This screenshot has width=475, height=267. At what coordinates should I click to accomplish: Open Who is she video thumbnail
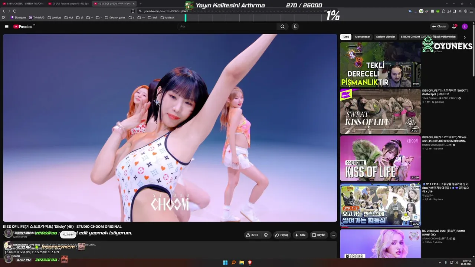click(380, 158)
